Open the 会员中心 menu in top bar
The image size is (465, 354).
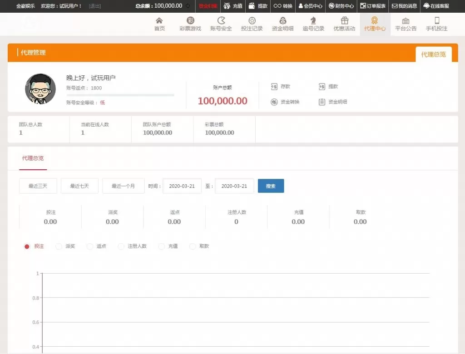(x=312, y=6)
